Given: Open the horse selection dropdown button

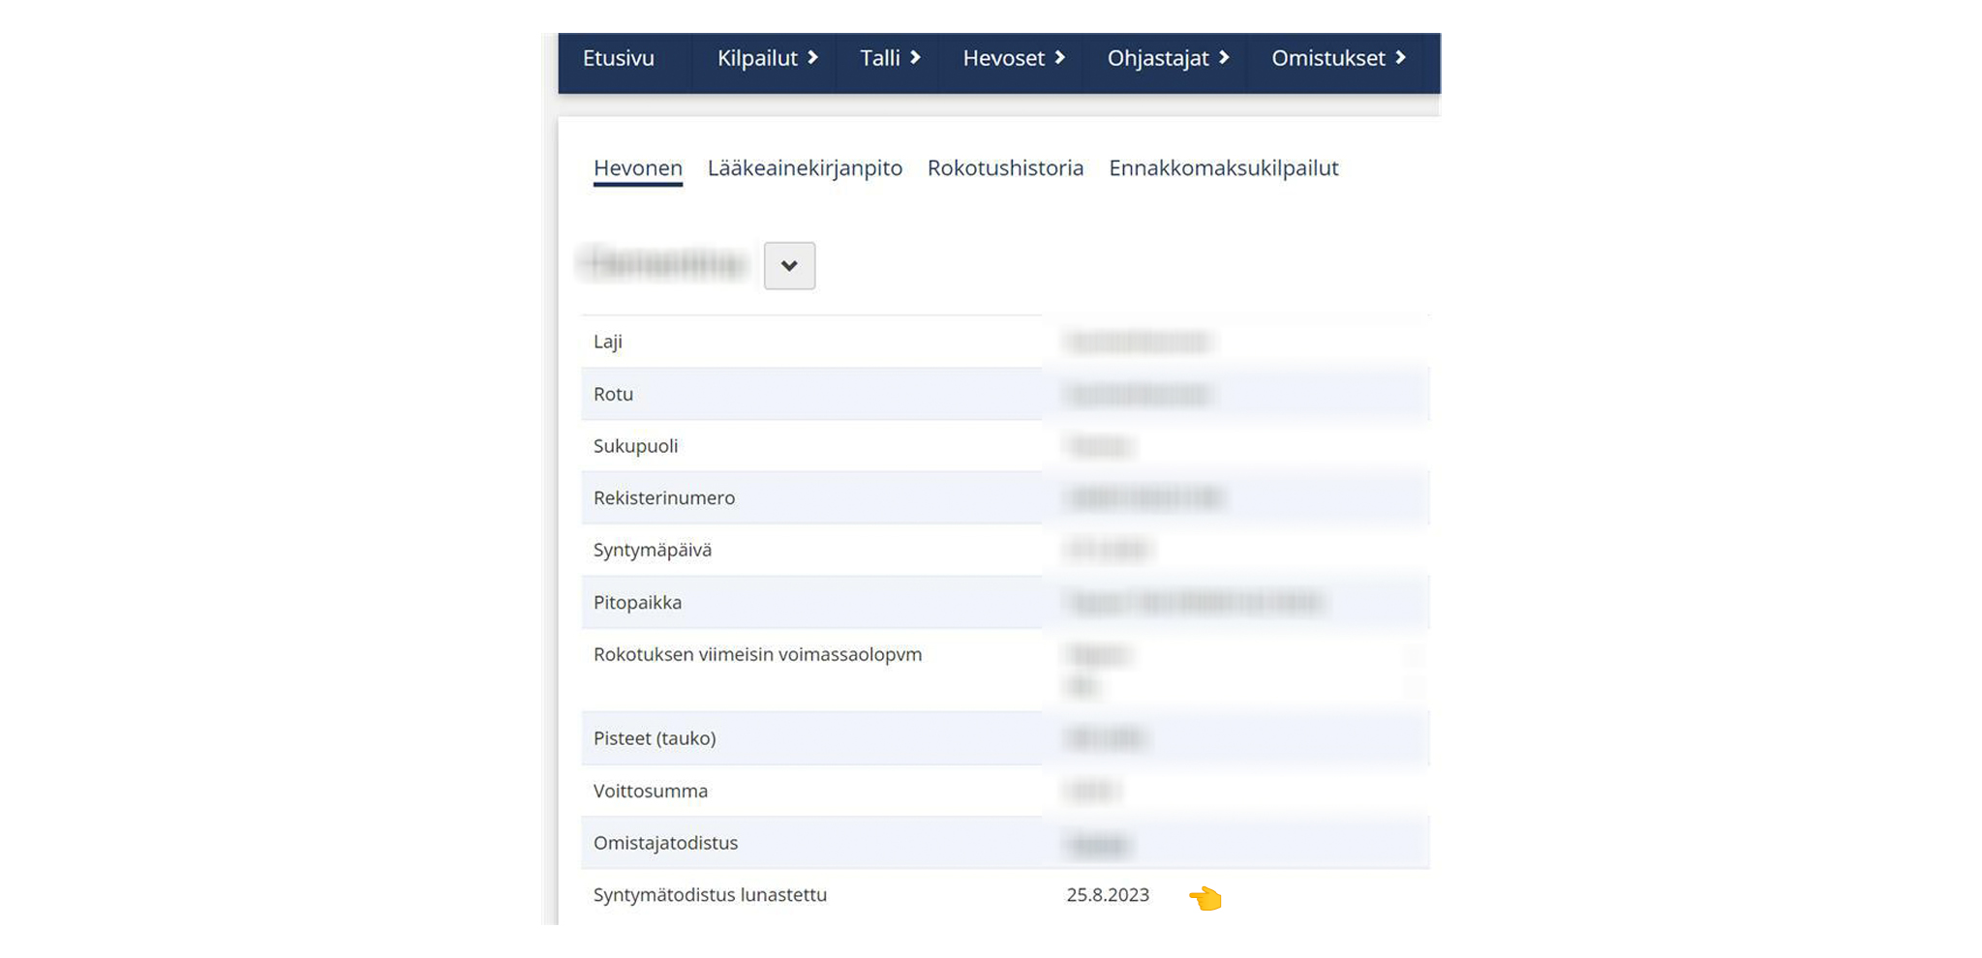Looking at the screenshot, I should click(789, 266).
